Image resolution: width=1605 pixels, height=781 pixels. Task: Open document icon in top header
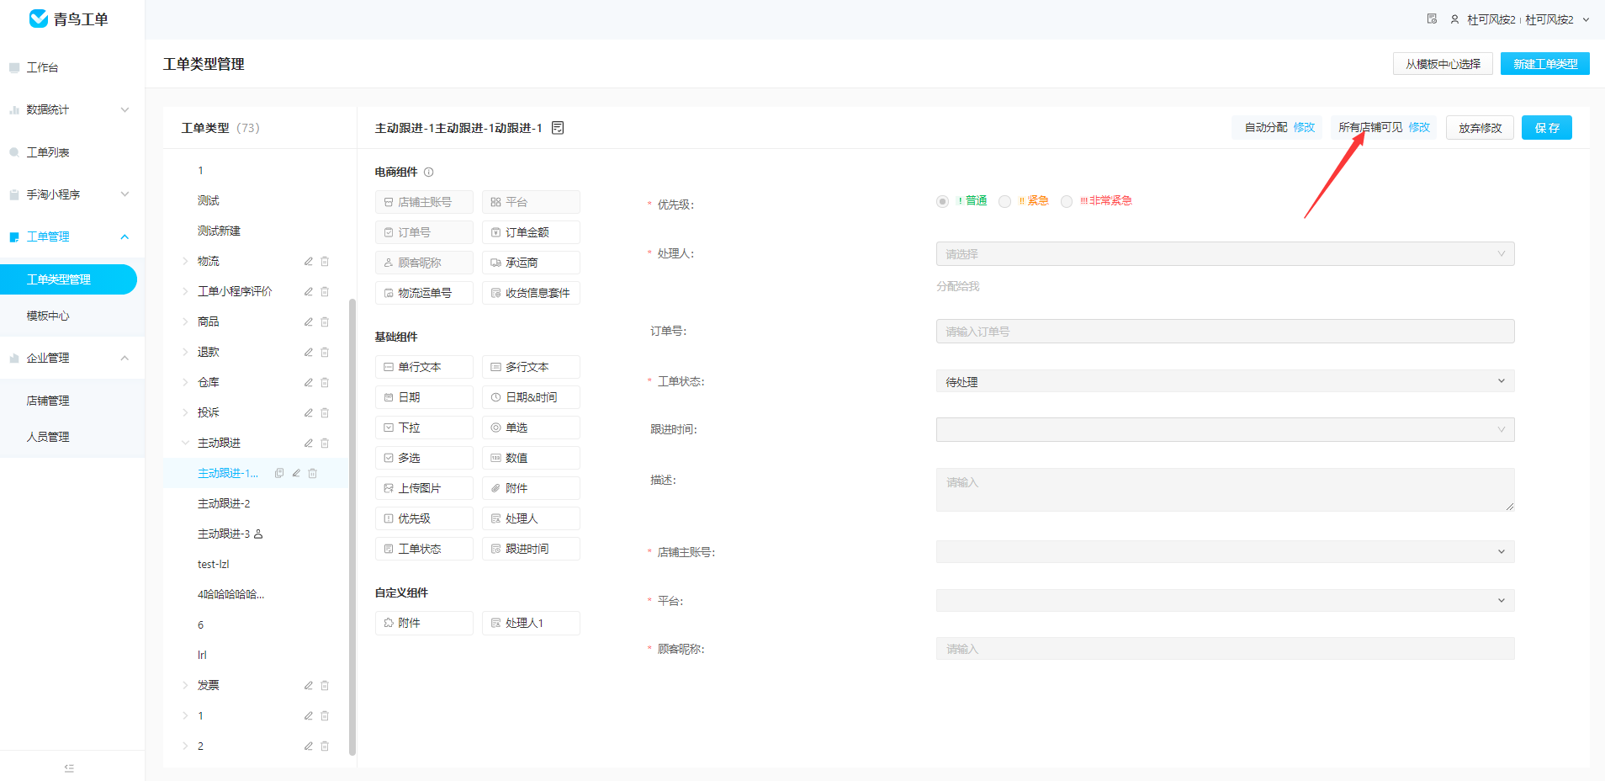pyautogui.click(x=1432, y=19)
